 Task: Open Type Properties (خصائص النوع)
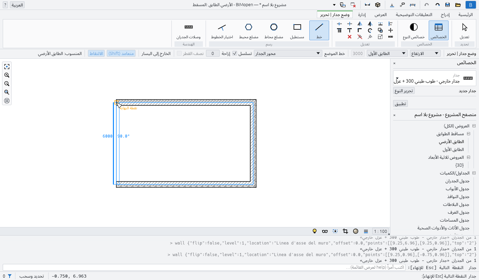click(x=414, y=30)
